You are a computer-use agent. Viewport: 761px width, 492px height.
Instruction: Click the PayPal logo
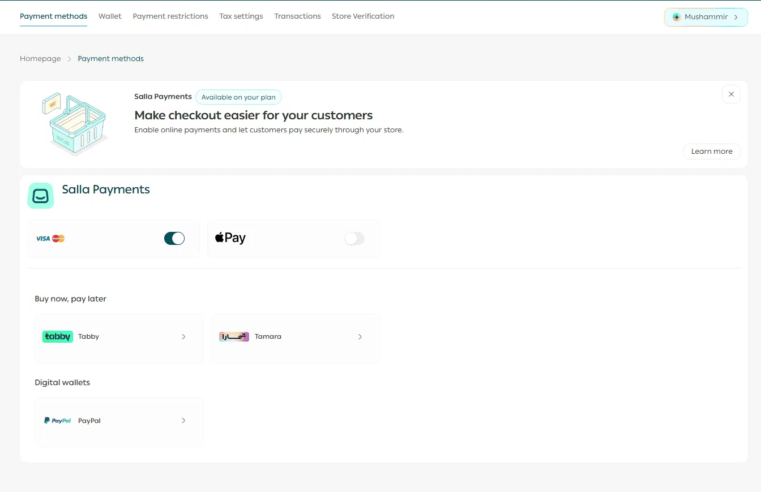[58, 421]
